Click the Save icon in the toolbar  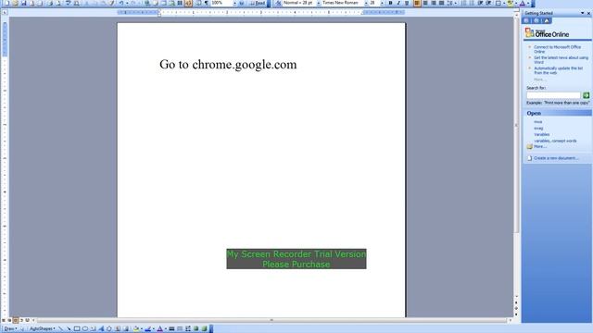[23, 3]
